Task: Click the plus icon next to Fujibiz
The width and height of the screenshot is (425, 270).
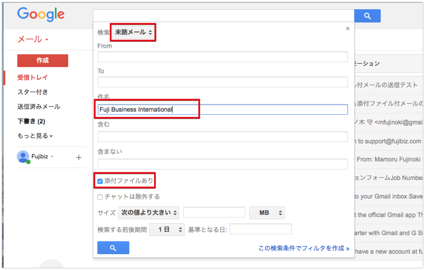Action: tap(79, 157)
